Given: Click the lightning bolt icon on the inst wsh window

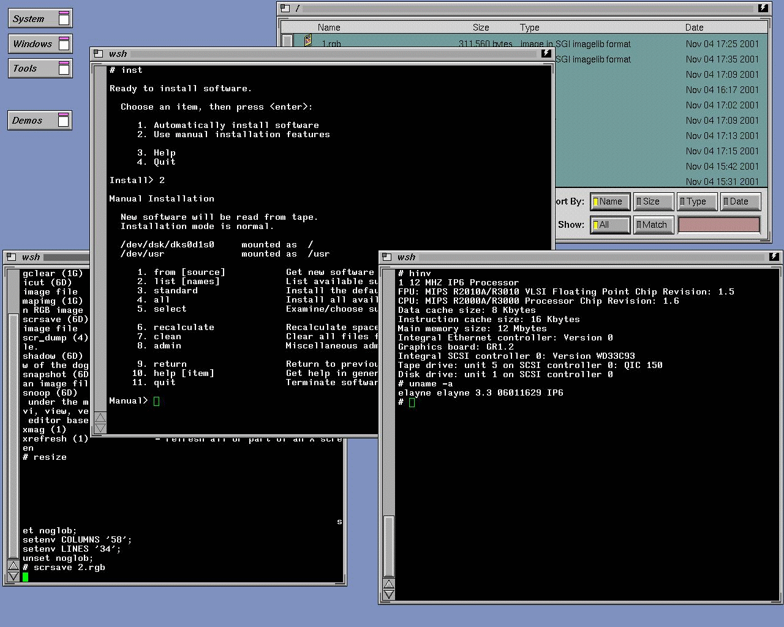Looking at the screenshot, I should (546, 54).
